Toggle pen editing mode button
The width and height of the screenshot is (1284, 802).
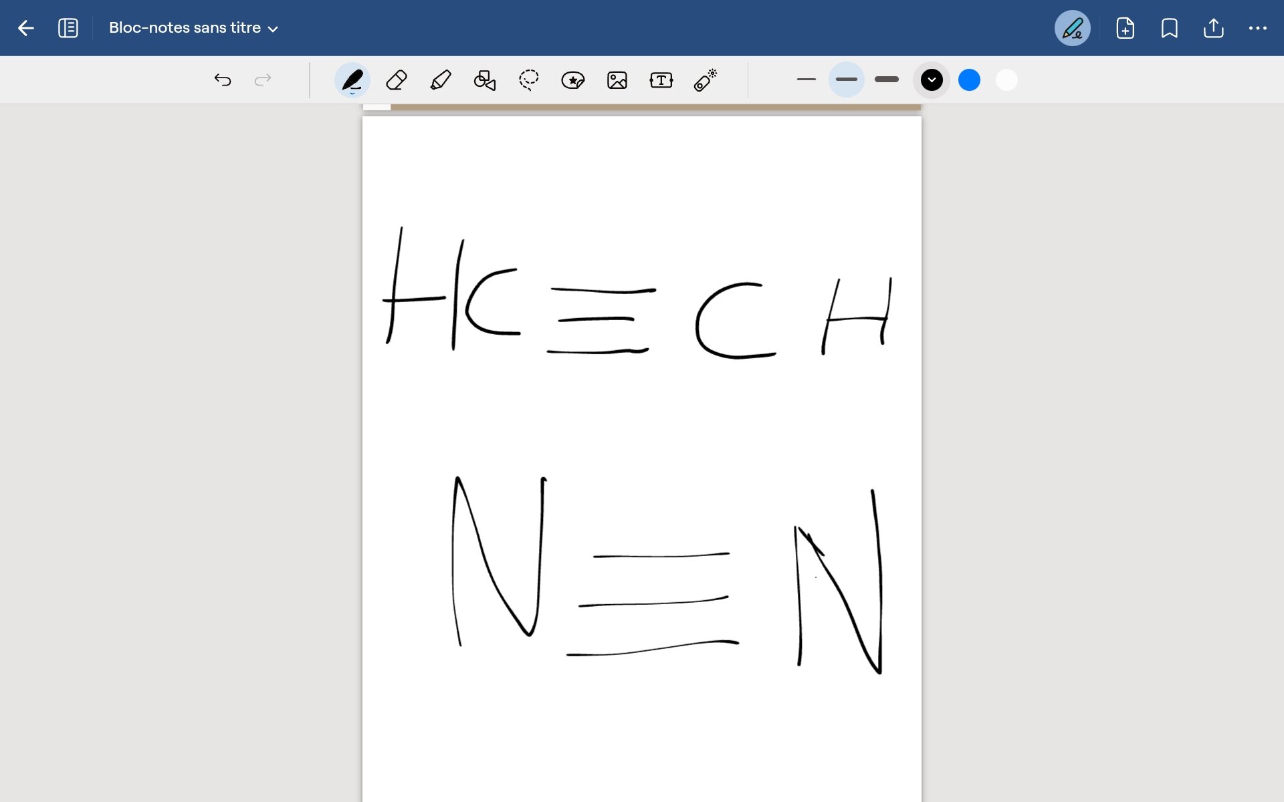click(1072, 28)
